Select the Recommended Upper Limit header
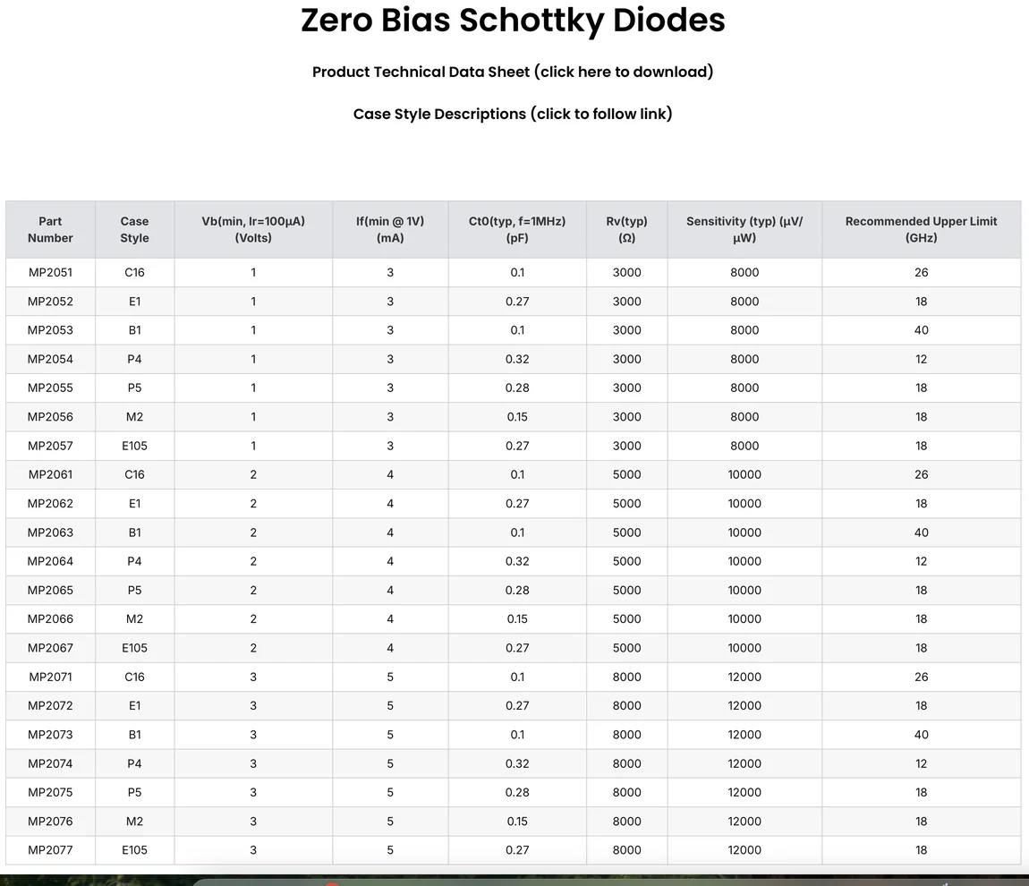The image size is (1029, 886). click(x=921, y=229)
